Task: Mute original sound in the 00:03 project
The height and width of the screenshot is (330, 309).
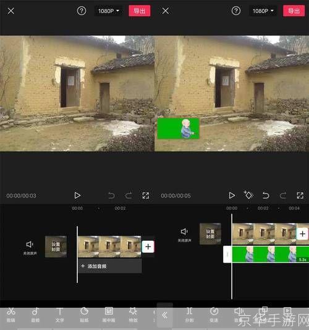Action: [30, 248]
